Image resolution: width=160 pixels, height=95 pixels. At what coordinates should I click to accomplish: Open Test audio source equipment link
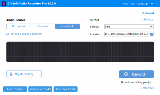pos(26,34)
